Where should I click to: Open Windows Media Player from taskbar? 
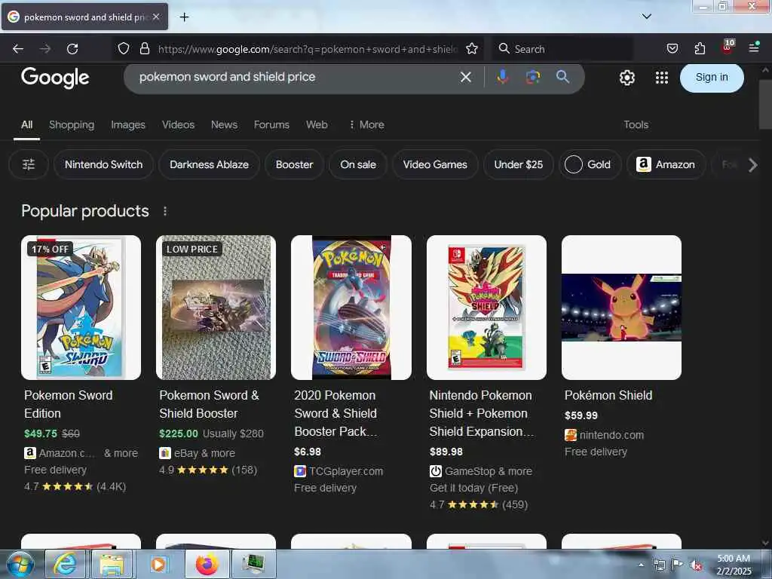pos(158,564)
